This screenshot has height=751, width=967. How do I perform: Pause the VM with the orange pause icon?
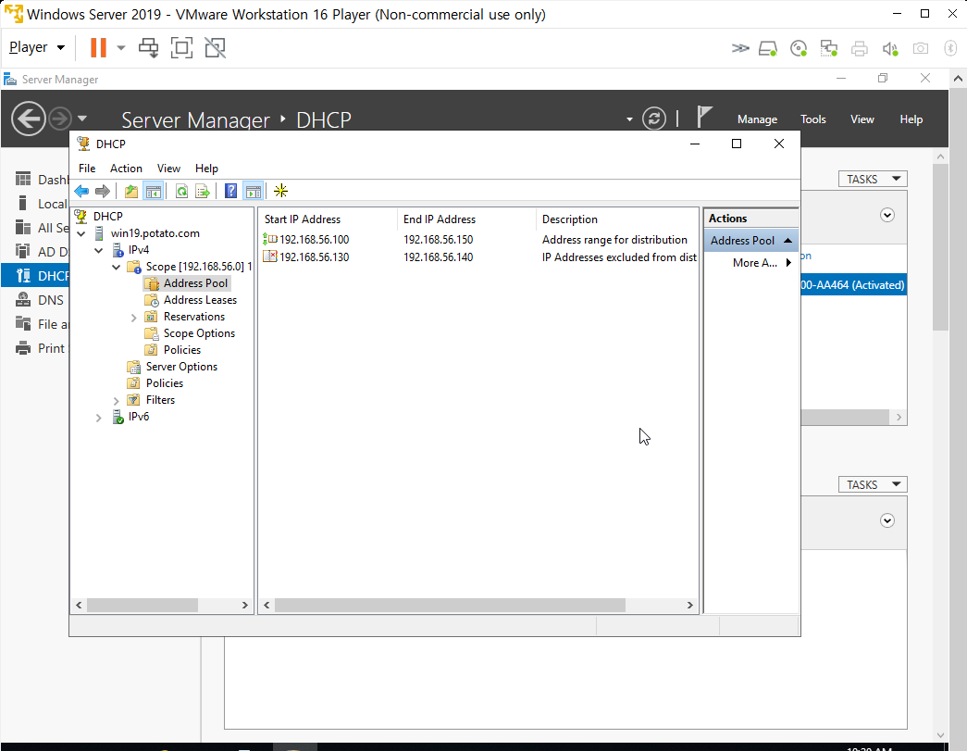pyautogui.click(x=98, y=47)
